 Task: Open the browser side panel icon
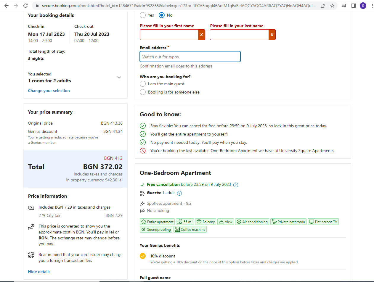tap(353, 6)
